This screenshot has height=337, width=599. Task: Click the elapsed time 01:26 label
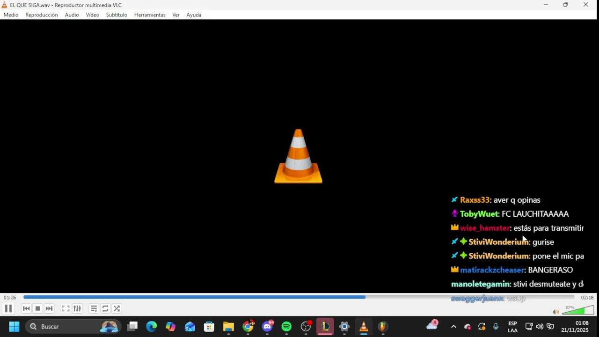coord(10,298)
